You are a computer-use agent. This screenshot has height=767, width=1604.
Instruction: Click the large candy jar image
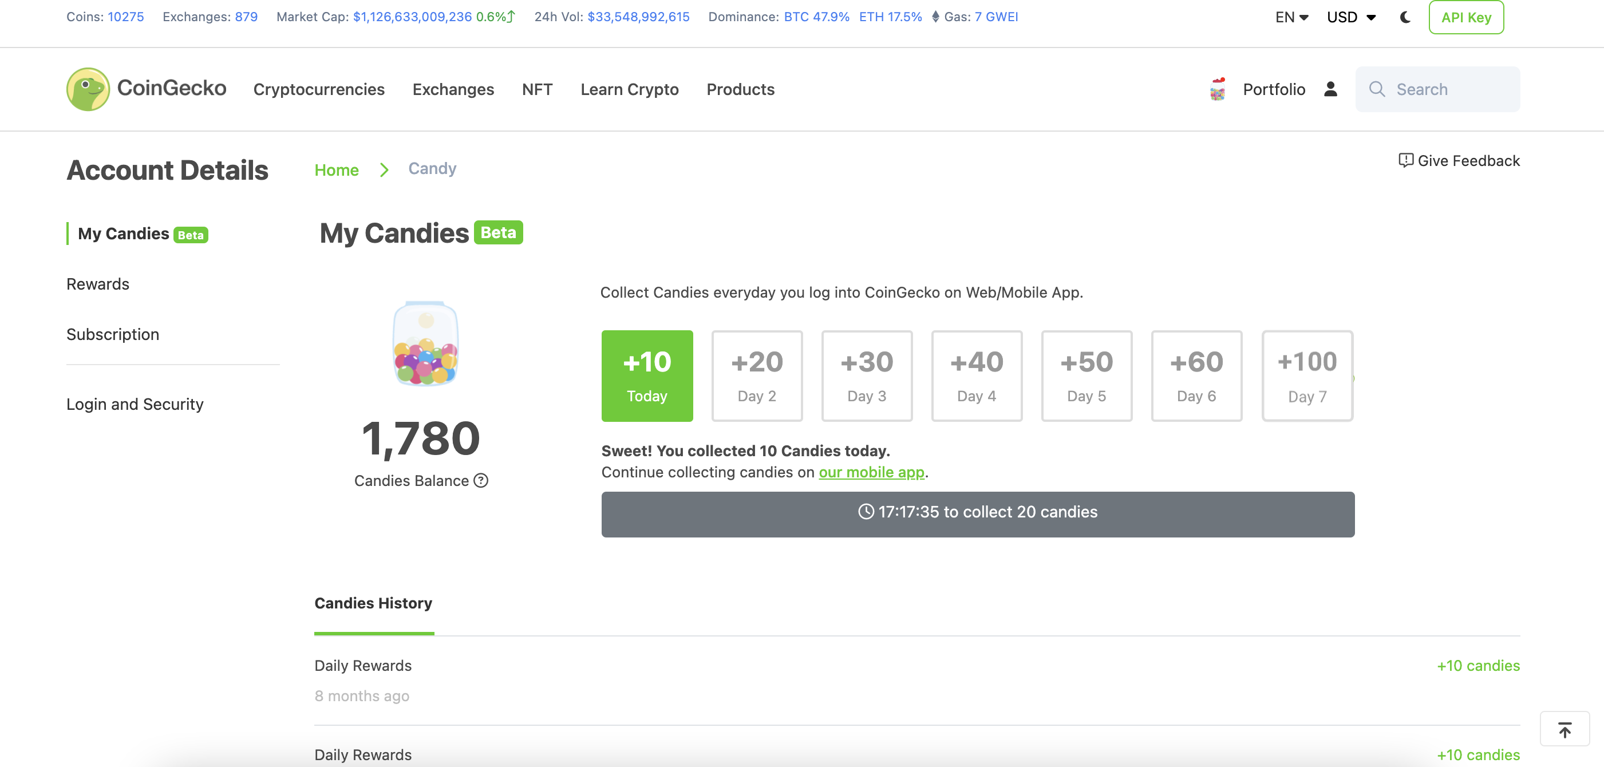click(426, 343)
